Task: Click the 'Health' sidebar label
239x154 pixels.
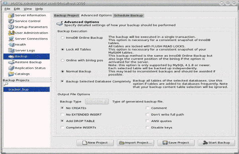Action: [20, 44]
